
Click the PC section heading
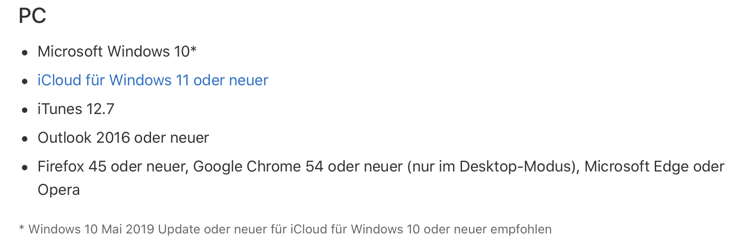pyautogui.click(x=32, y=16)
